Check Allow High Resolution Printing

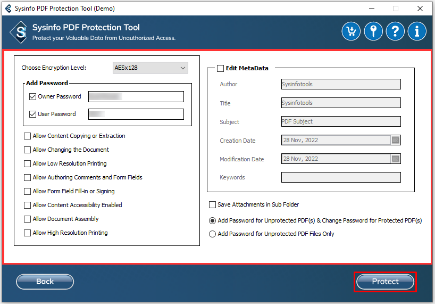click(x=28, y=233)
